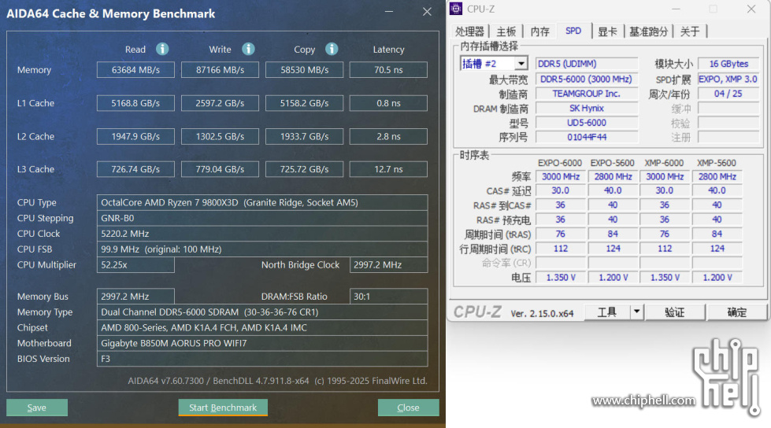Image resolution: width=771 pixels, height=428 pixels.
Task: Click the 验证 validate button
Action: [x=675, y=312]
